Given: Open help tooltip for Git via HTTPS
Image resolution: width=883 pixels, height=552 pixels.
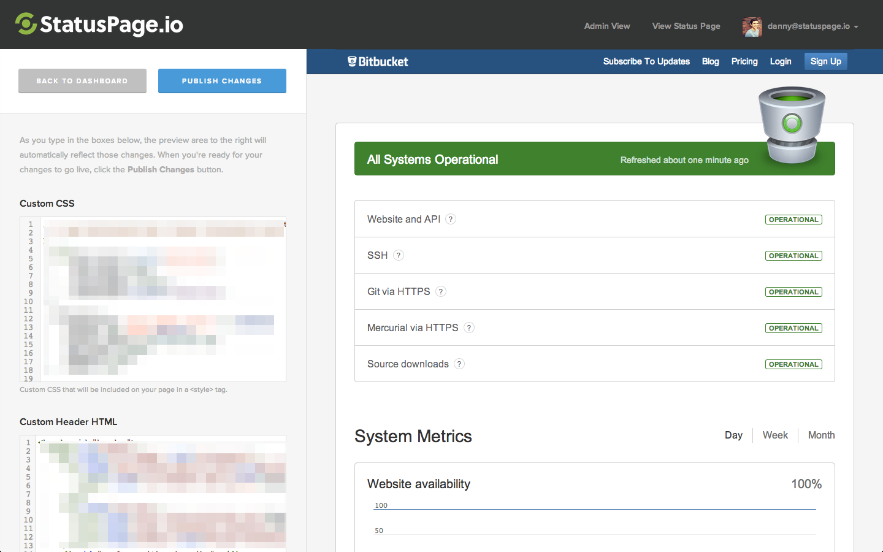Looking at the screenshot, I should point(441,291).
